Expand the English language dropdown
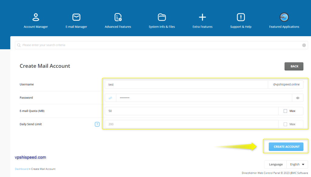 tap(297, 165)
